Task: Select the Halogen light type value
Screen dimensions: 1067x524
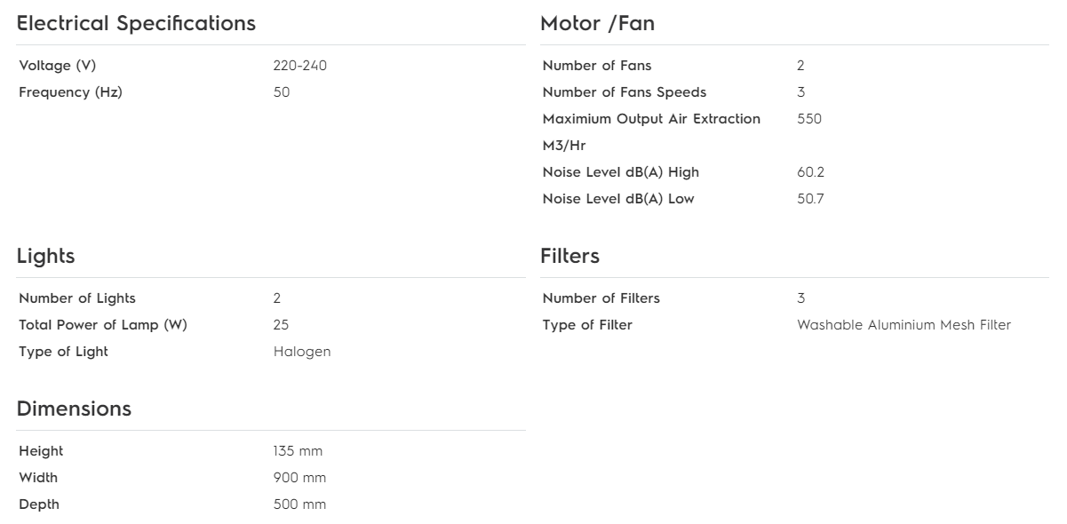Action: 302,352
